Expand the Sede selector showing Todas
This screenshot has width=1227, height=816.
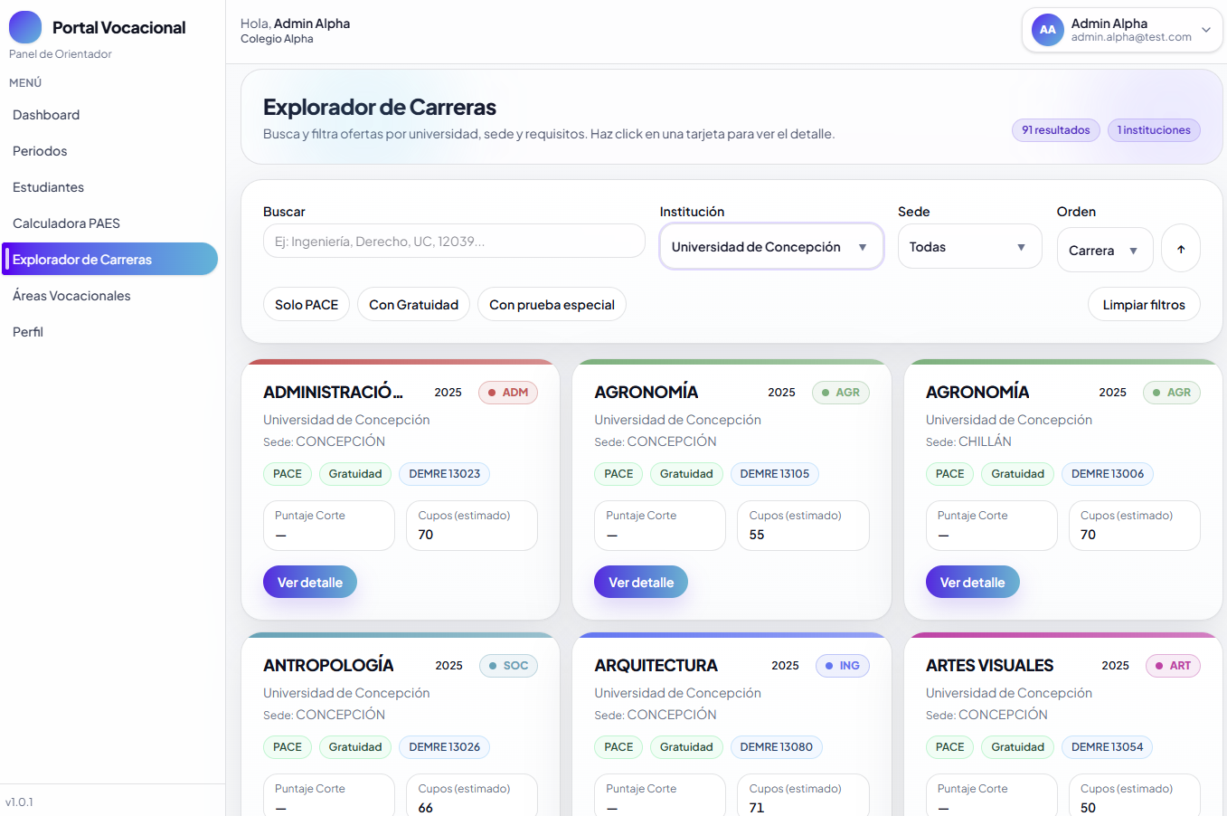pos(969,245)
